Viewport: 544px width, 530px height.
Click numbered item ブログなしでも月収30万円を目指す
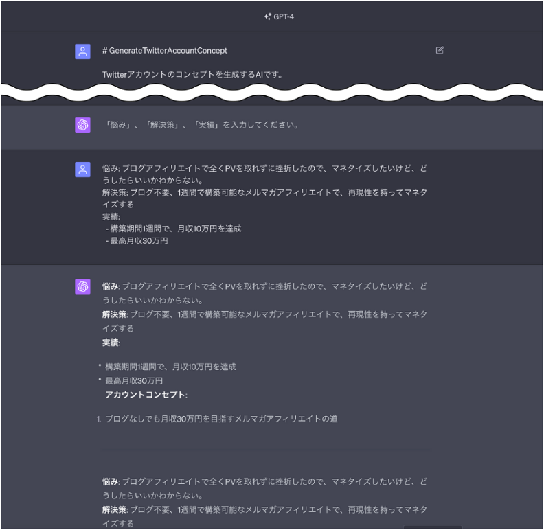pos(221,419)
